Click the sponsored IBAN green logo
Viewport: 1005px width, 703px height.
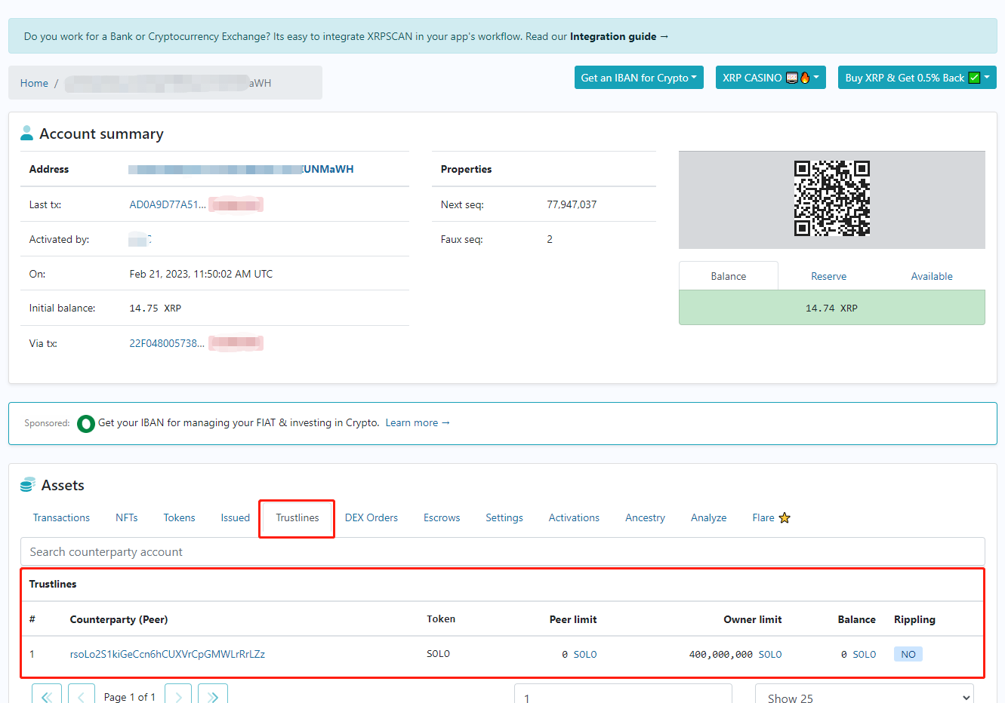coord(86,423)
